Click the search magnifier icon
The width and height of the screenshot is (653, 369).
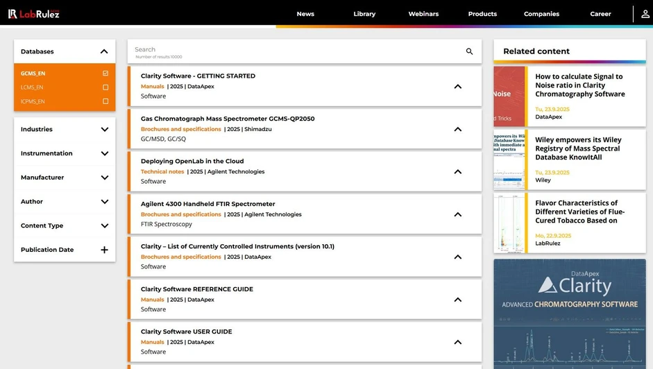click(x=469, y=51)
